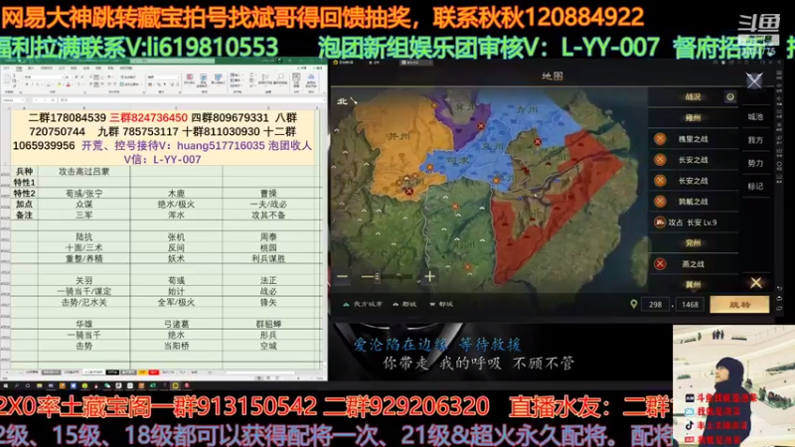Open the Excel font size dropdown

(x=72, y=77)
